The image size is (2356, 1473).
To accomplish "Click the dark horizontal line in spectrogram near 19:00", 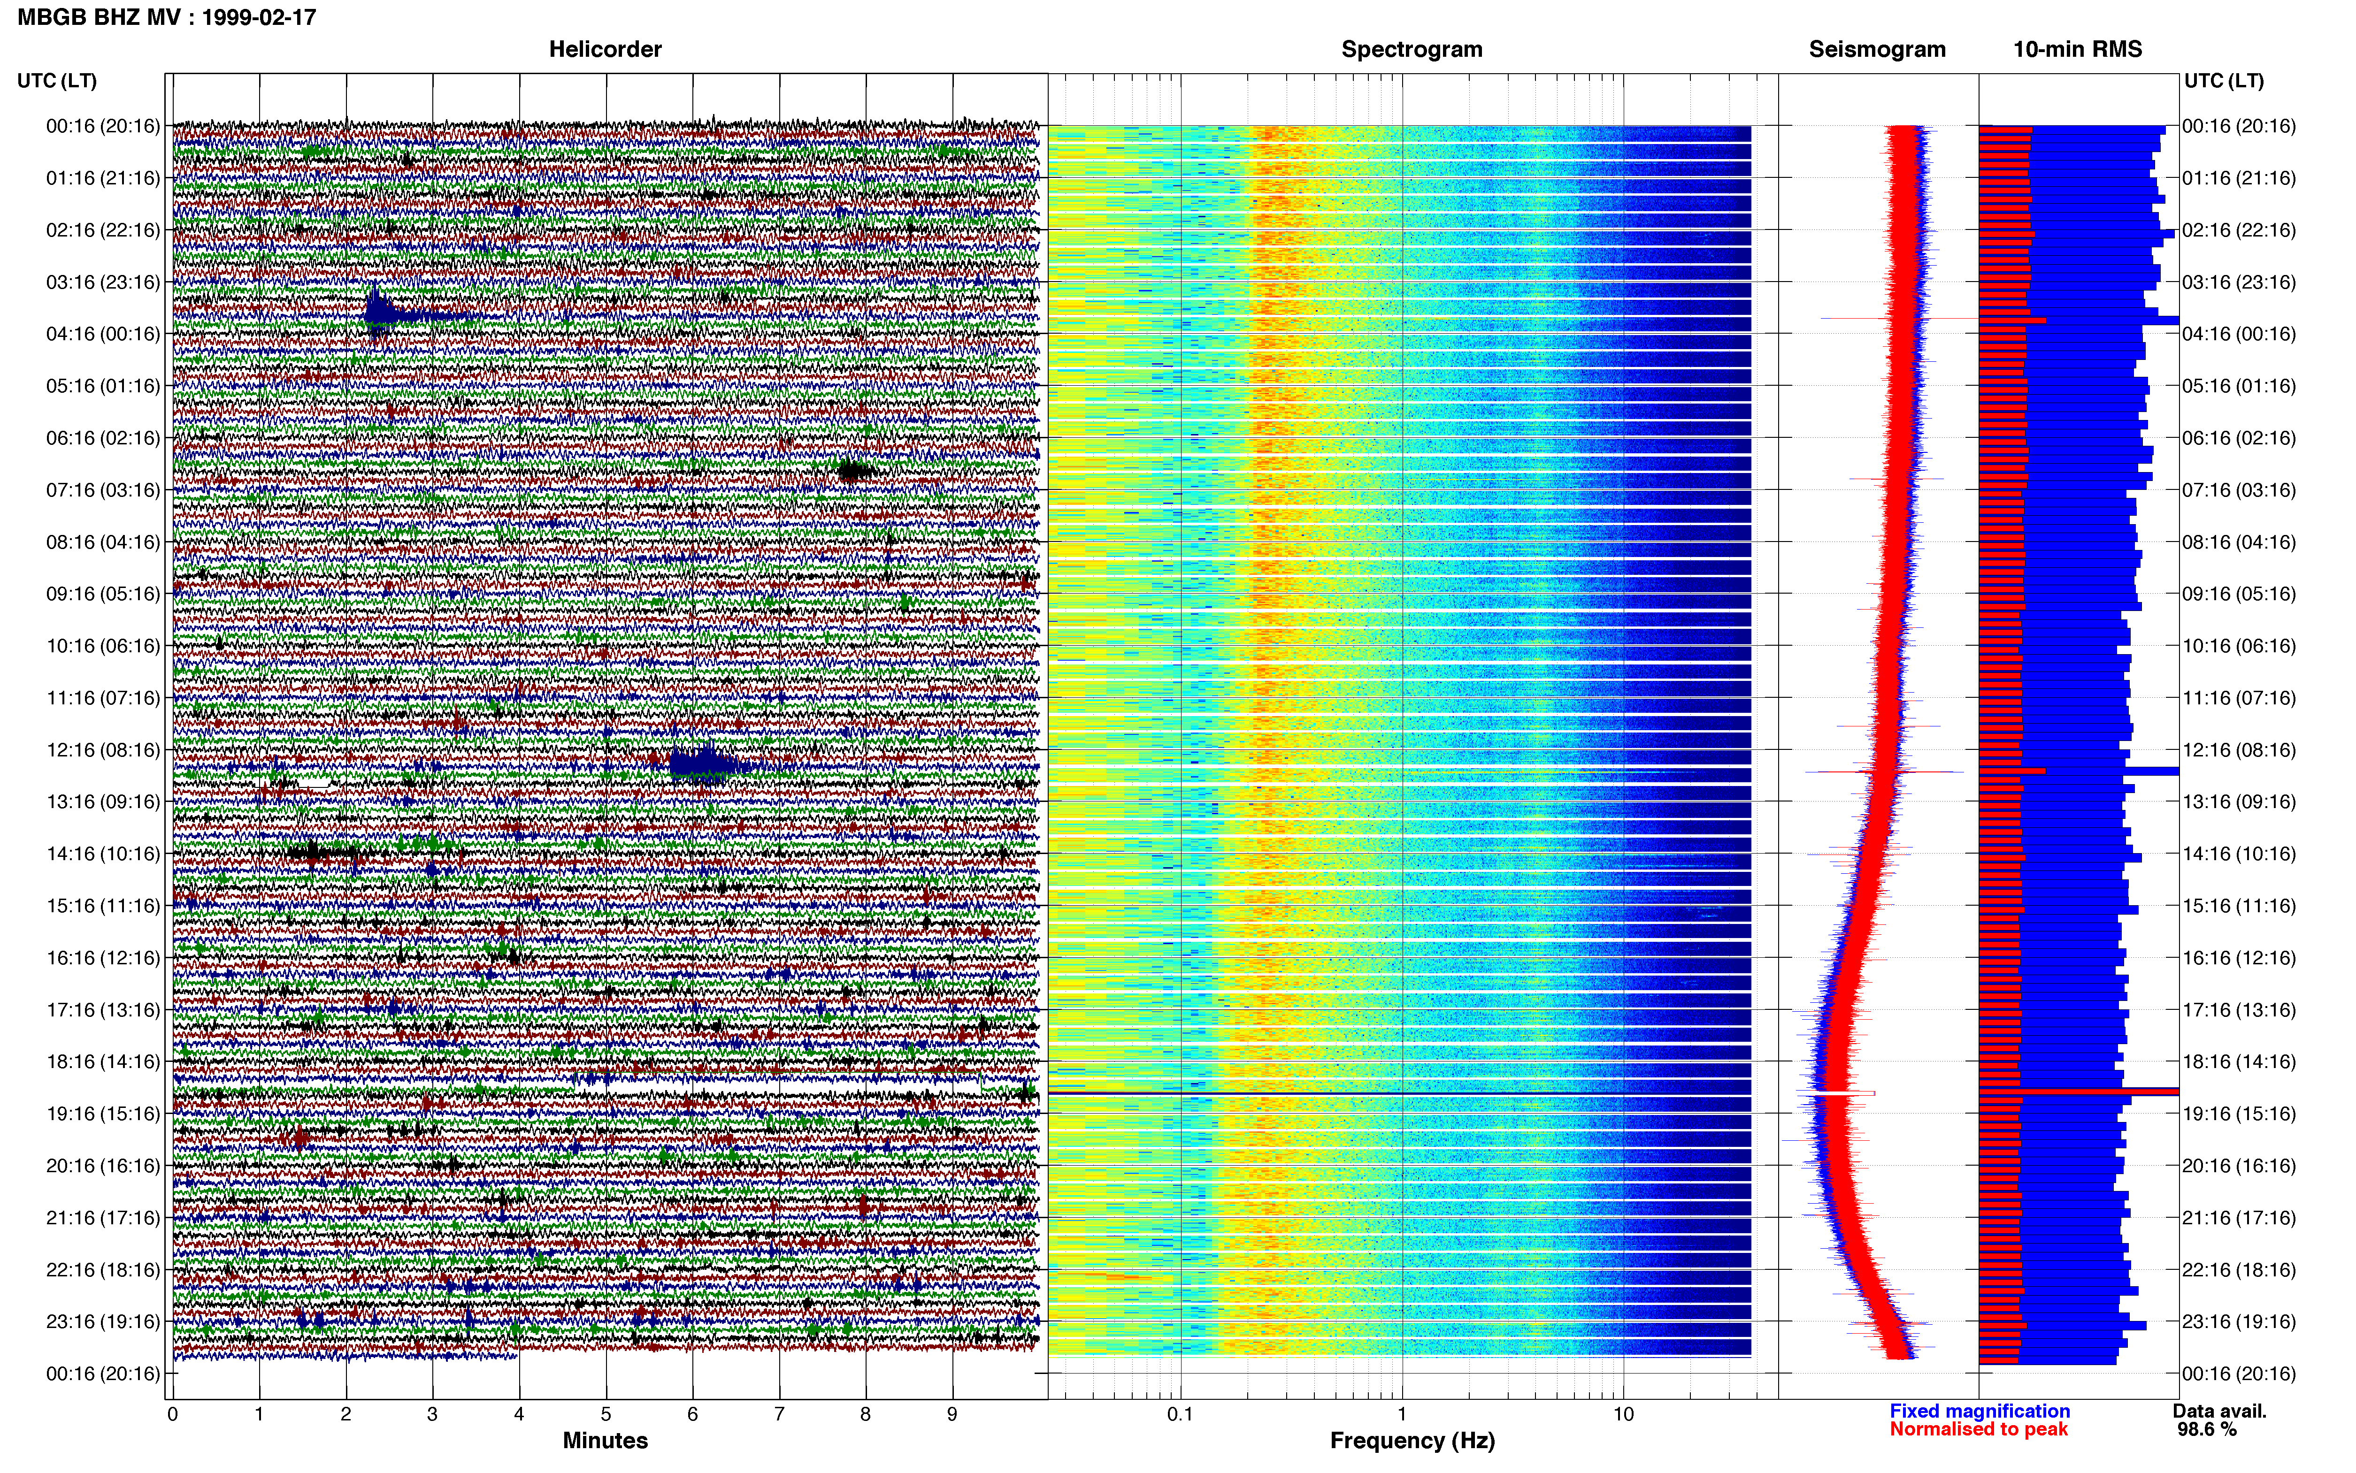I will [x=1399, y=1093].
